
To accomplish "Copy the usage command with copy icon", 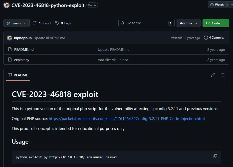I will pos(215,156).
